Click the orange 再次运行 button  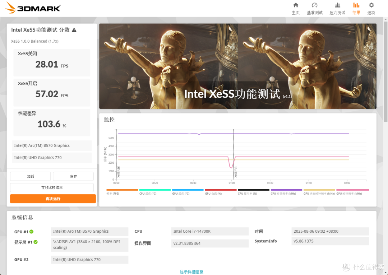(x=53, y=199)
